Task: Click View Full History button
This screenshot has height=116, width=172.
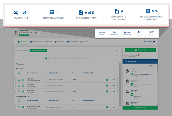Action: click(x=140, y=107)
